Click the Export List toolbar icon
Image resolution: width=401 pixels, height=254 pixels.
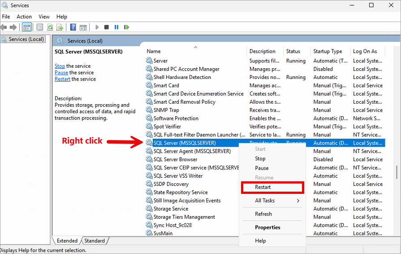60,27
